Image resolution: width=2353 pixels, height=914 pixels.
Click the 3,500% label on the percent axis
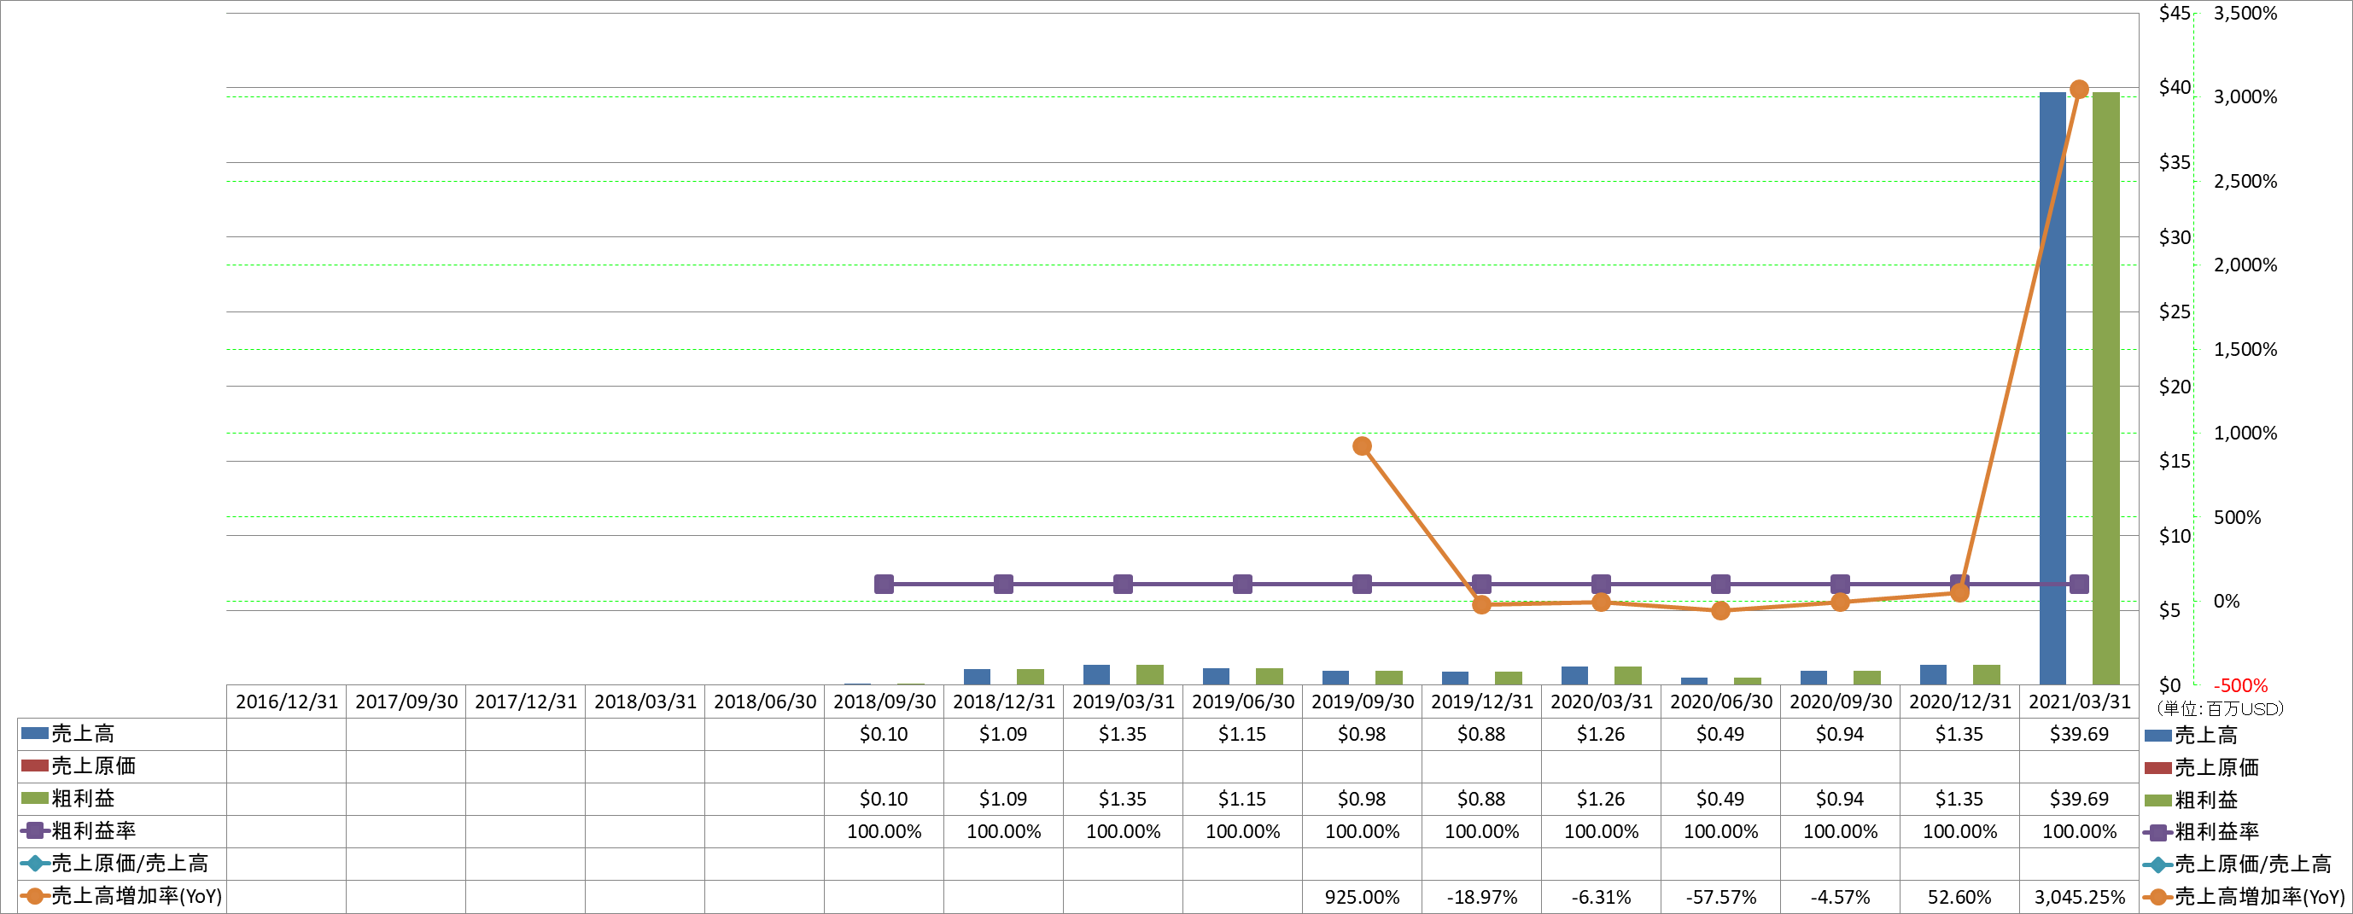[x=2245, y=13]
